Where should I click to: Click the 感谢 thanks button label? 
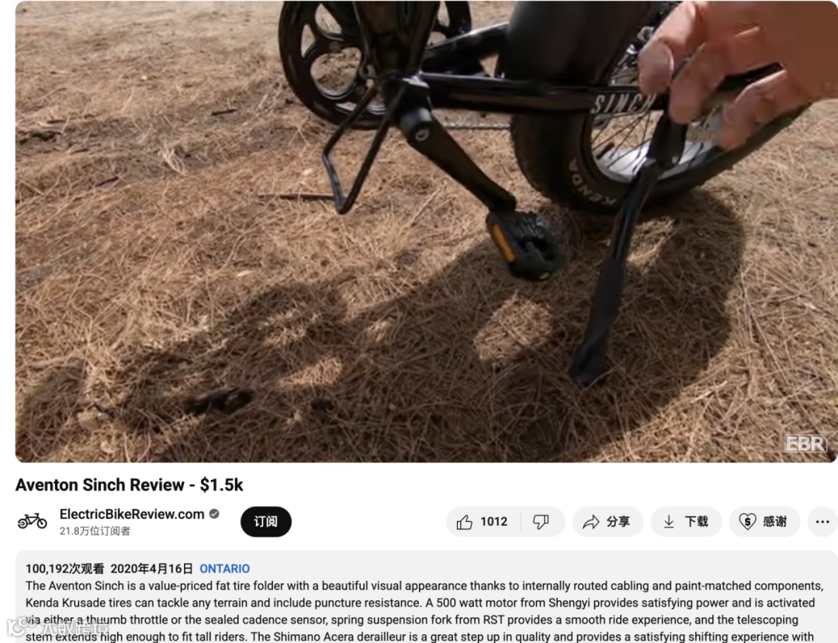(x=774, y=522)
